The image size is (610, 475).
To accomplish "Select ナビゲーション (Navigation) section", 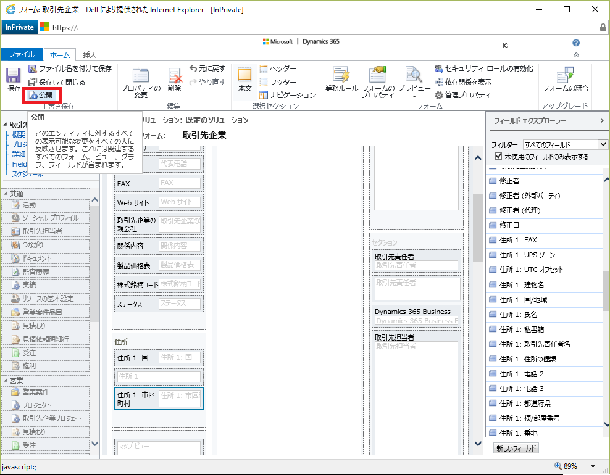I will tap(288, 95).
